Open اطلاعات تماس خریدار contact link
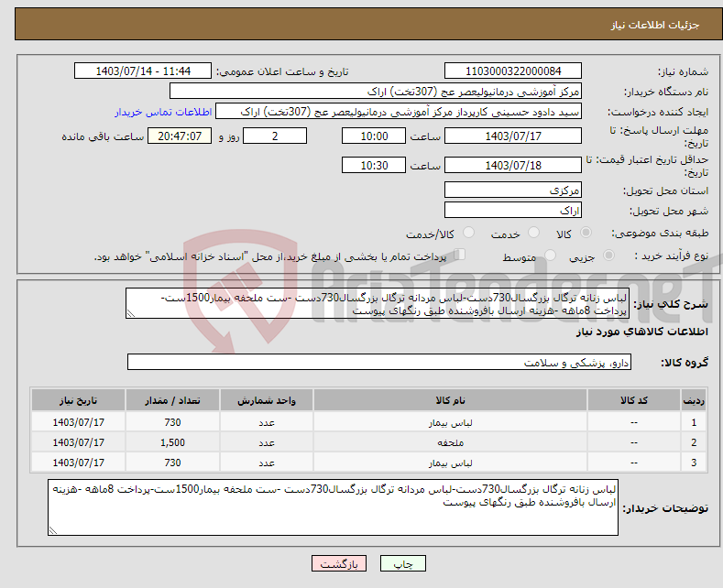This screenshot has width=723, height=588. pos(163,112)
